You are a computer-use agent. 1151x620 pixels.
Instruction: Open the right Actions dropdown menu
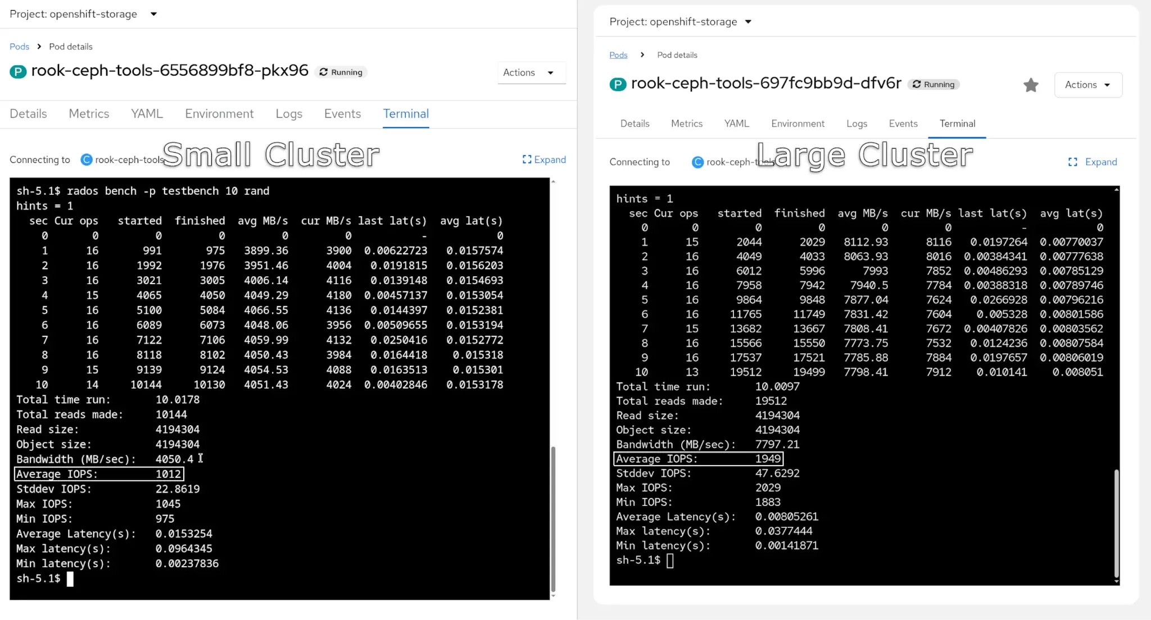pos(1087,85)
